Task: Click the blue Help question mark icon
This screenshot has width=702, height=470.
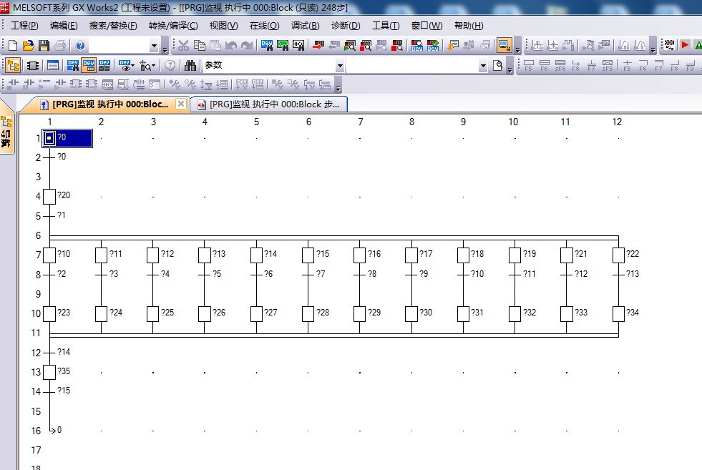Action: [80, 46]
